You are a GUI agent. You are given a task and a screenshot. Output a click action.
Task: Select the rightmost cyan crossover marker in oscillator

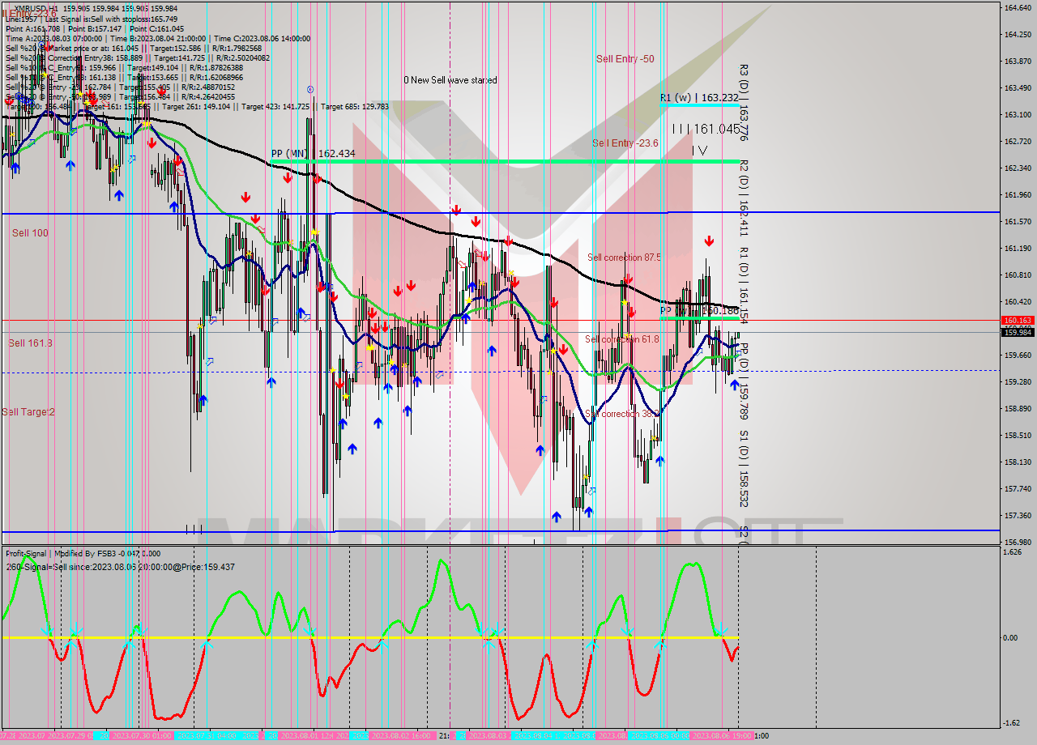[x=720, y=630]
